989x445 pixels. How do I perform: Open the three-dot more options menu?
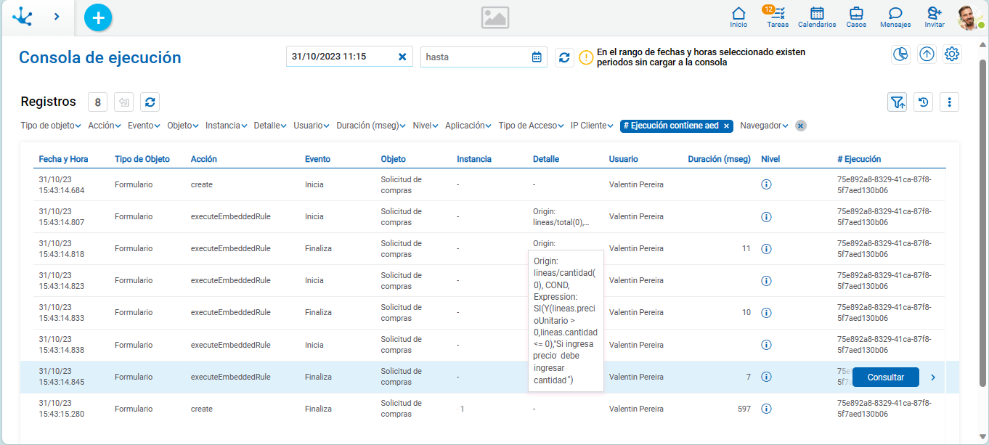tap(950, 102)
